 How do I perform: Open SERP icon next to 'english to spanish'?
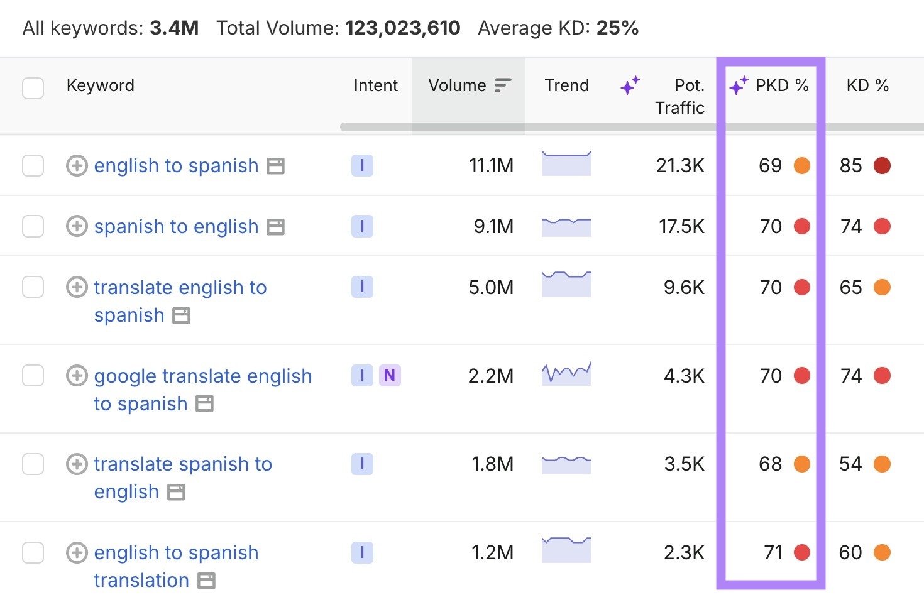[275, 166]
